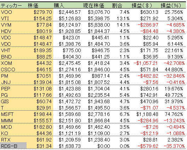This screenshot has width=187, height=150.
Task: Click the purchase amount $423.01 in first VDC row
Action: click(x=71, y=38)
